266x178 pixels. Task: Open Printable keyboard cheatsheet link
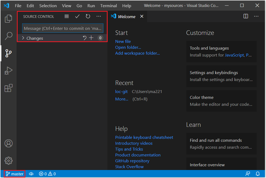point(144,137)
